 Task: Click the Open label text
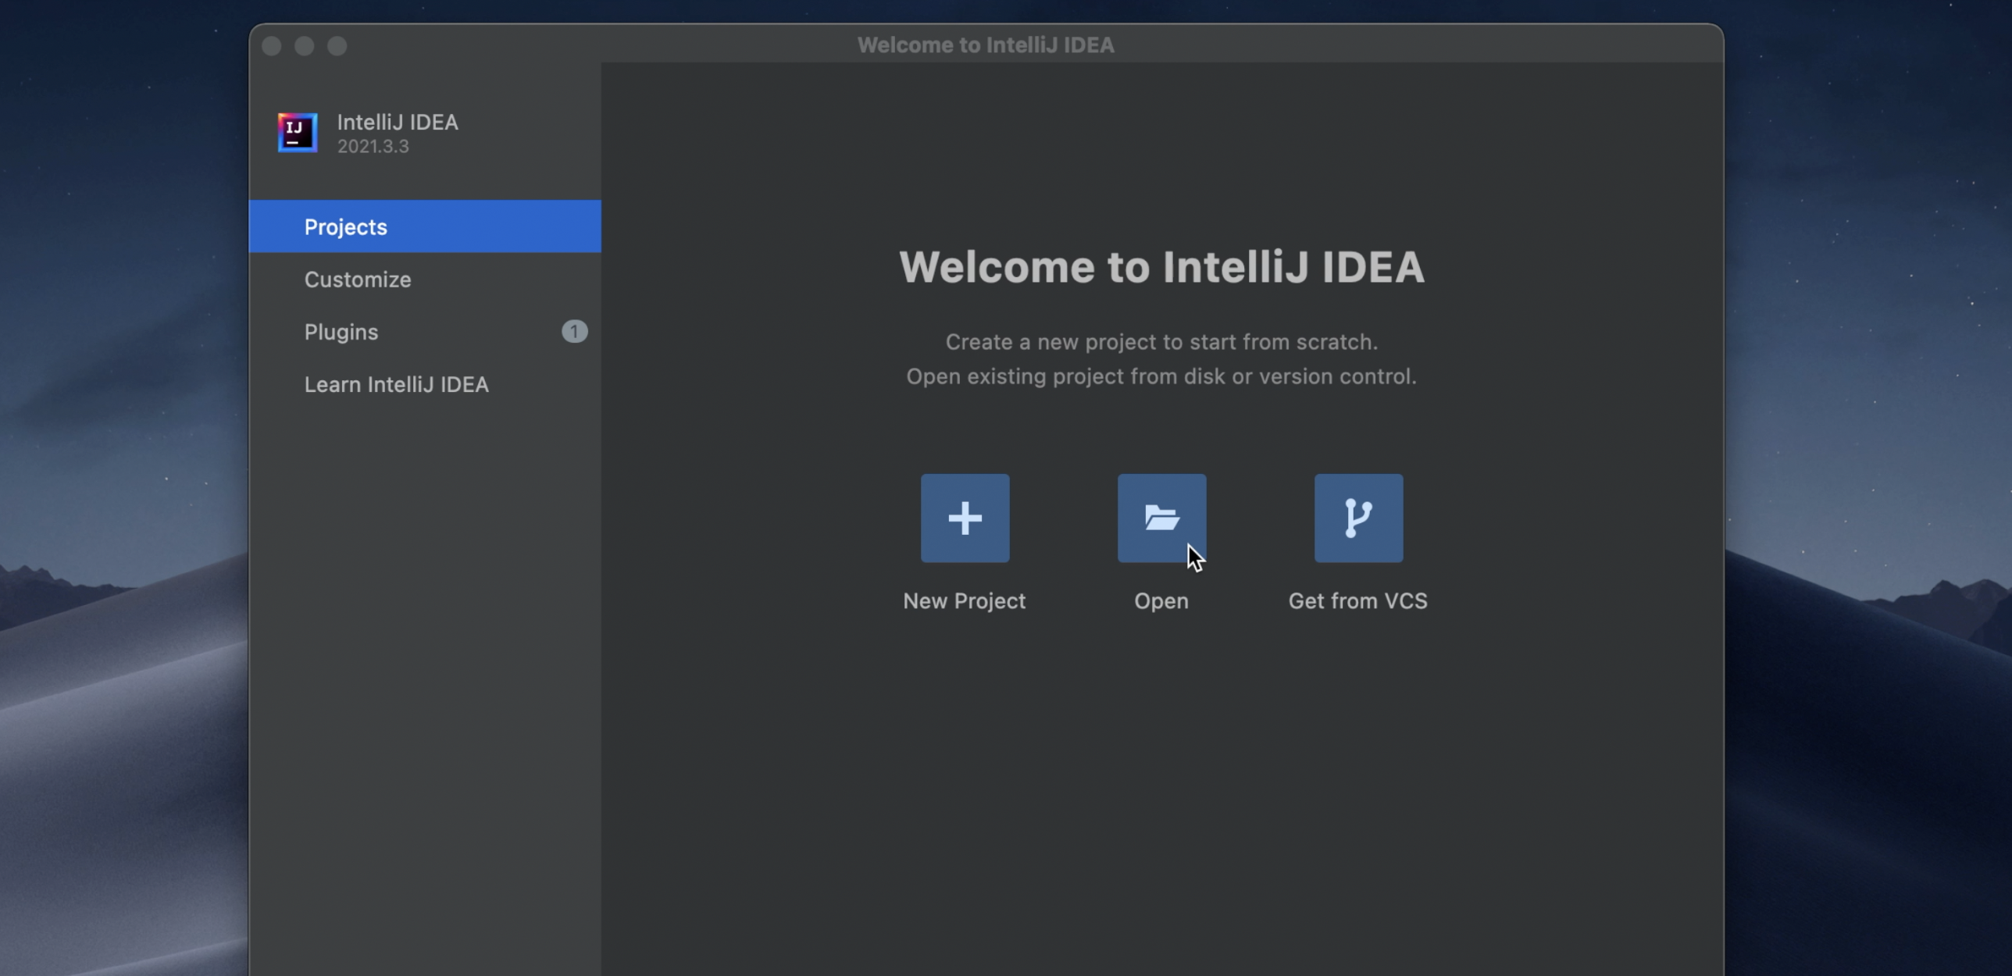(1161, 601)
